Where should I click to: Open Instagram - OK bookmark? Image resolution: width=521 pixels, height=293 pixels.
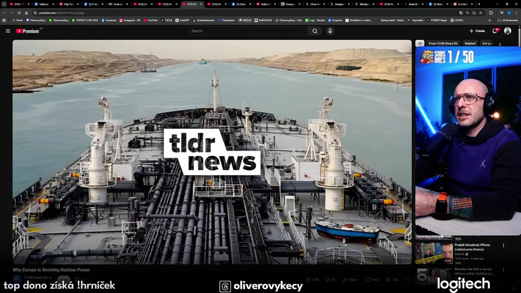pos(130,20)
